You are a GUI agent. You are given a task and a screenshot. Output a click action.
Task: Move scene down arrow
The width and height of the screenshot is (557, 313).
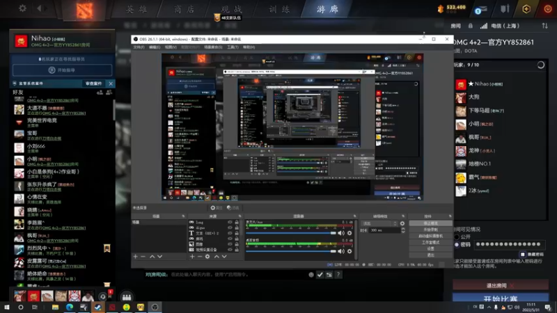160,257
